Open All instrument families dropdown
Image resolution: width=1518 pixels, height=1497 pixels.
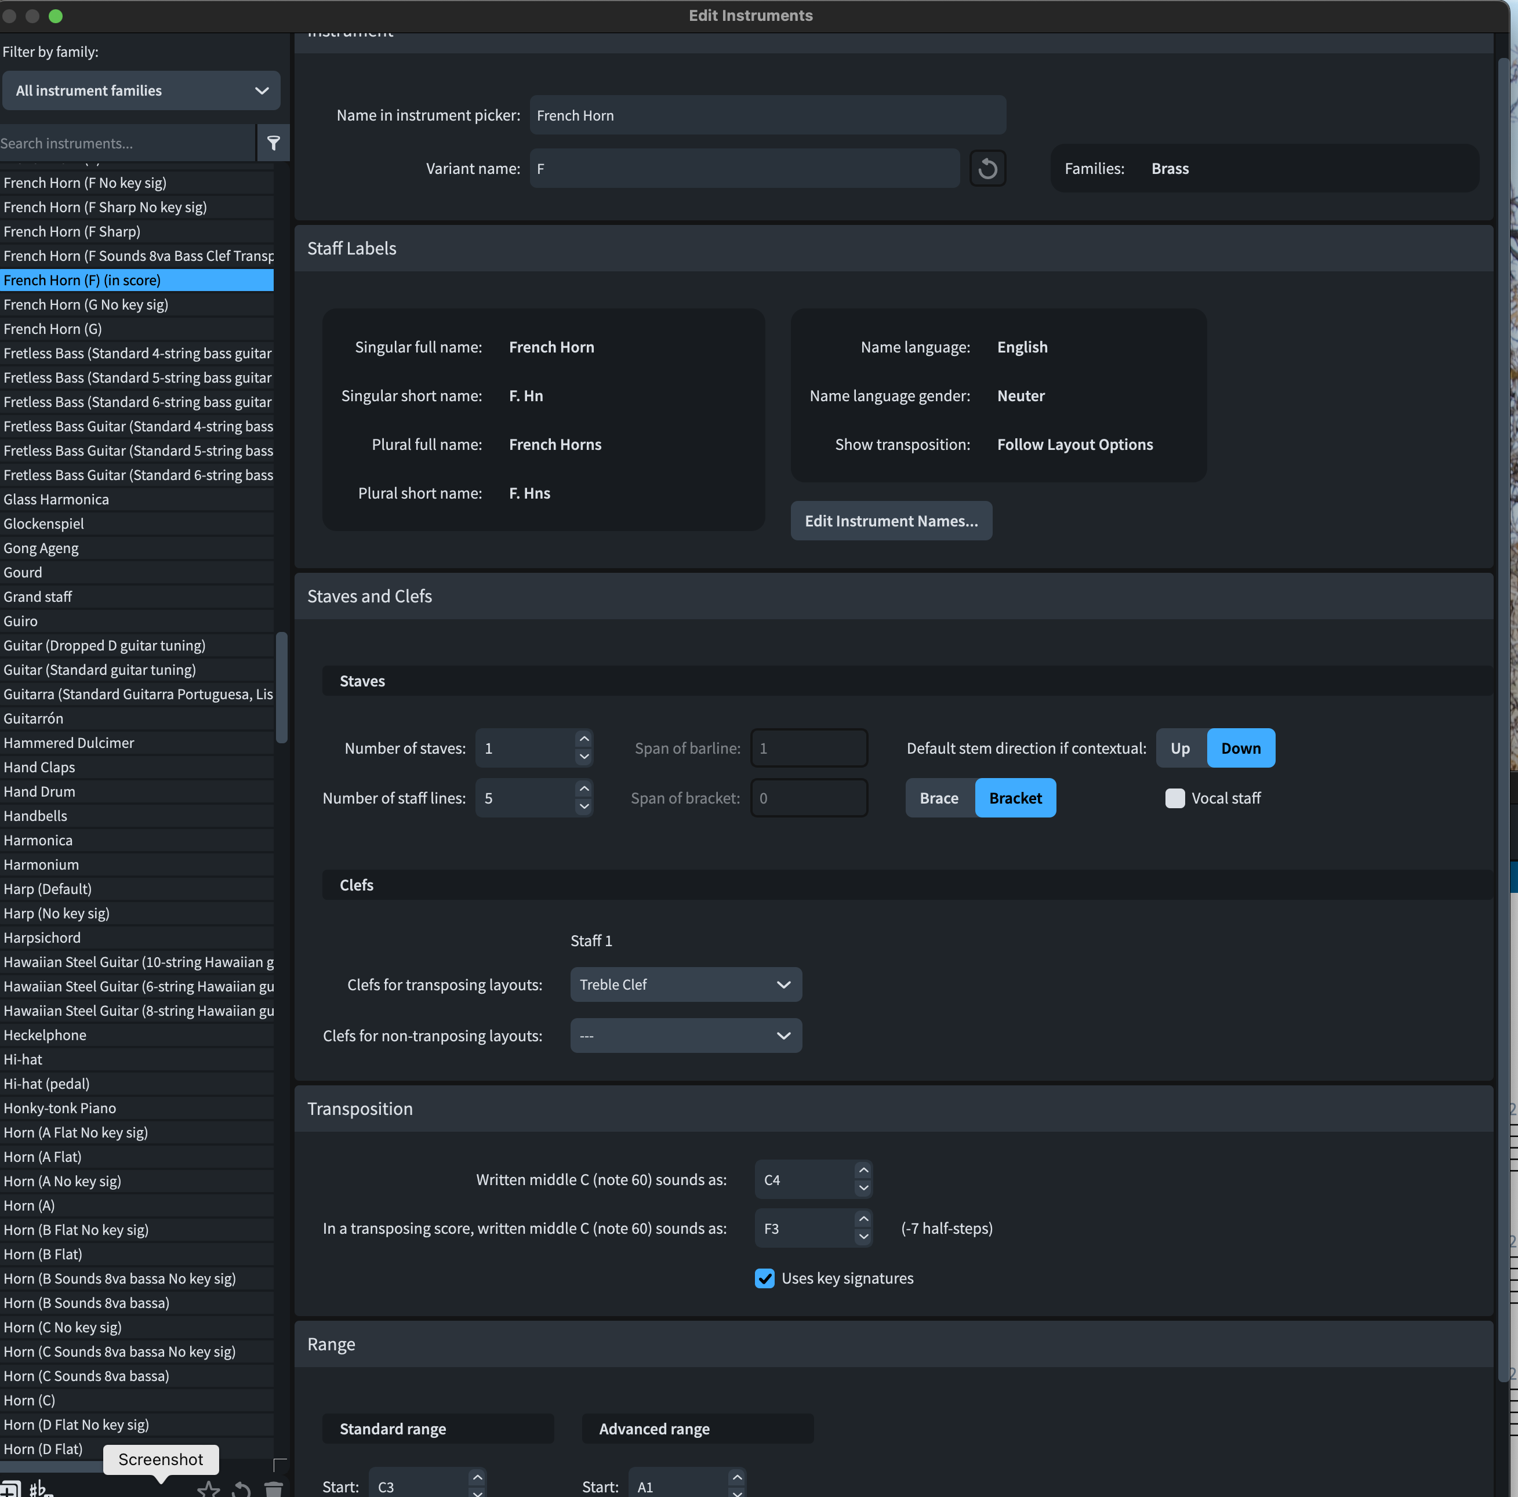pyautogui.click(x=141, y=90)
